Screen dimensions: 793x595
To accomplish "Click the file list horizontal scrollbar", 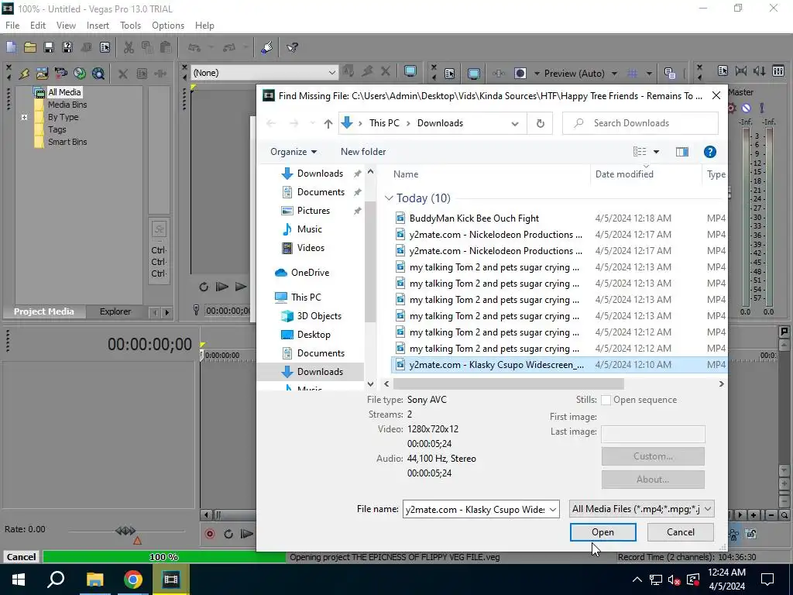I will point(509,384).
